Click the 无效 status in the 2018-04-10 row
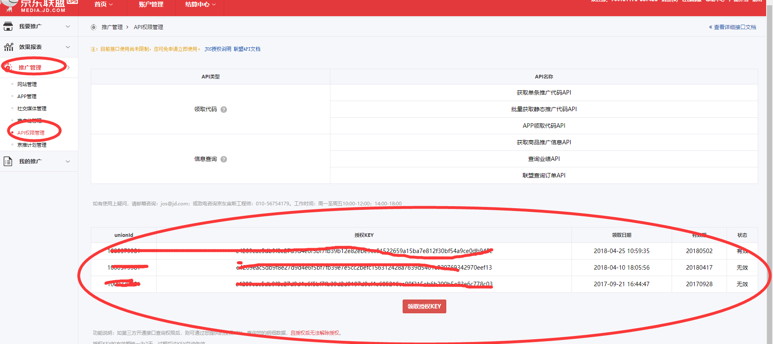This screenshot has width=773, height=344. 742,268
